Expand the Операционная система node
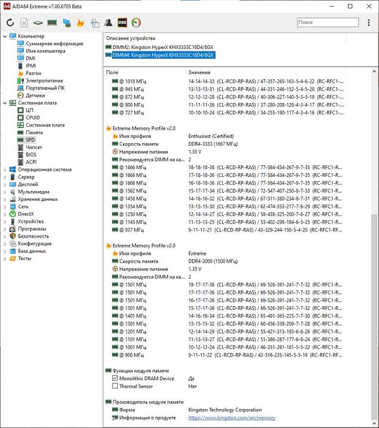 [x=5, y=170]
